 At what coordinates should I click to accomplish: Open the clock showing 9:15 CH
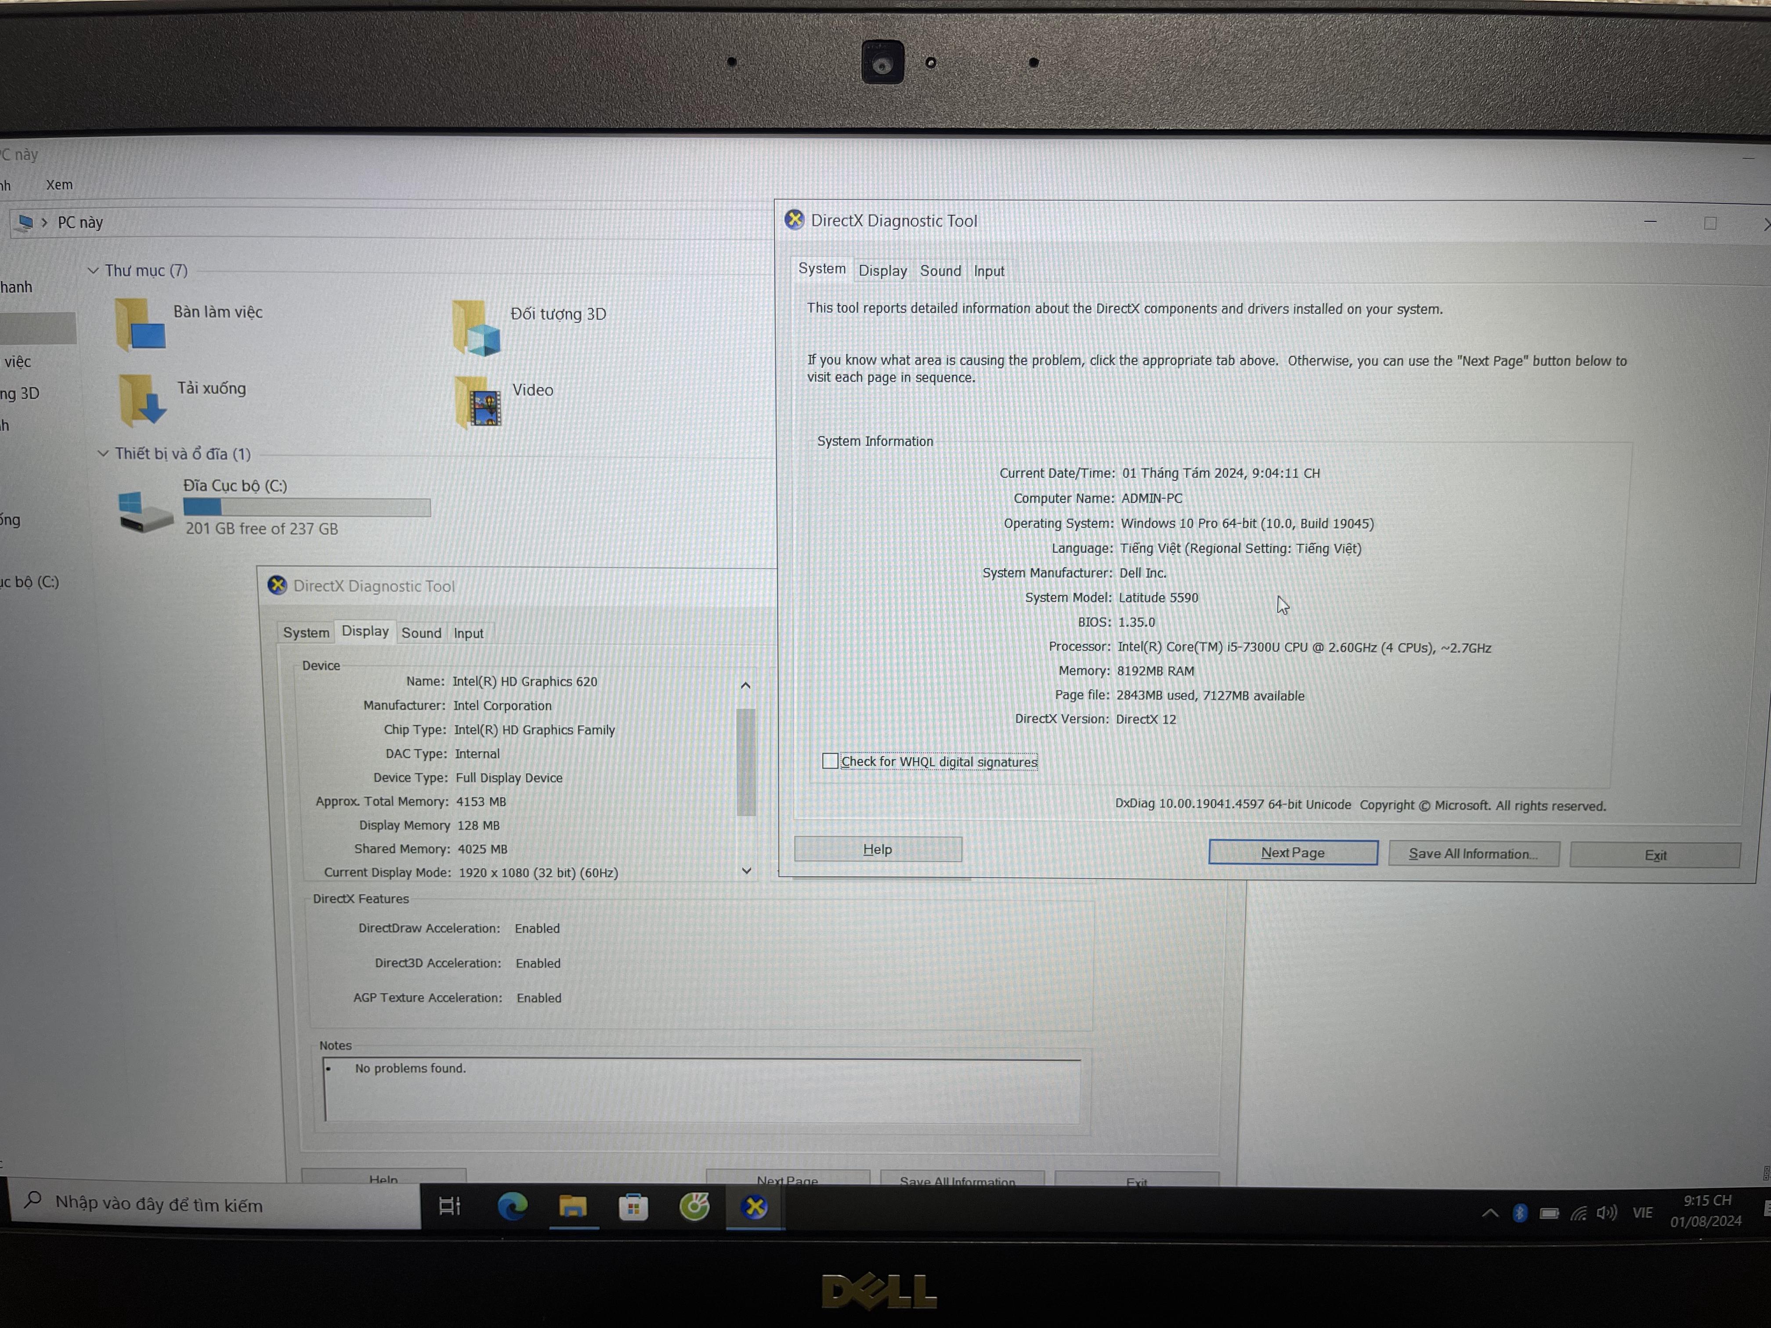1706,1210
